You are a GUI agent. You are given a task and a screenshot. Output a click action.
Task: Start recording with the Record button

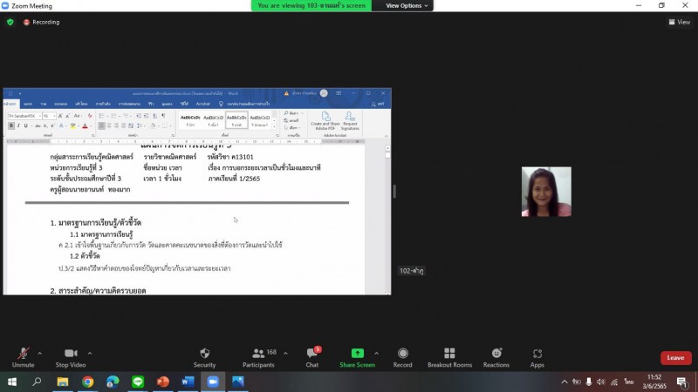coord(402,355)
